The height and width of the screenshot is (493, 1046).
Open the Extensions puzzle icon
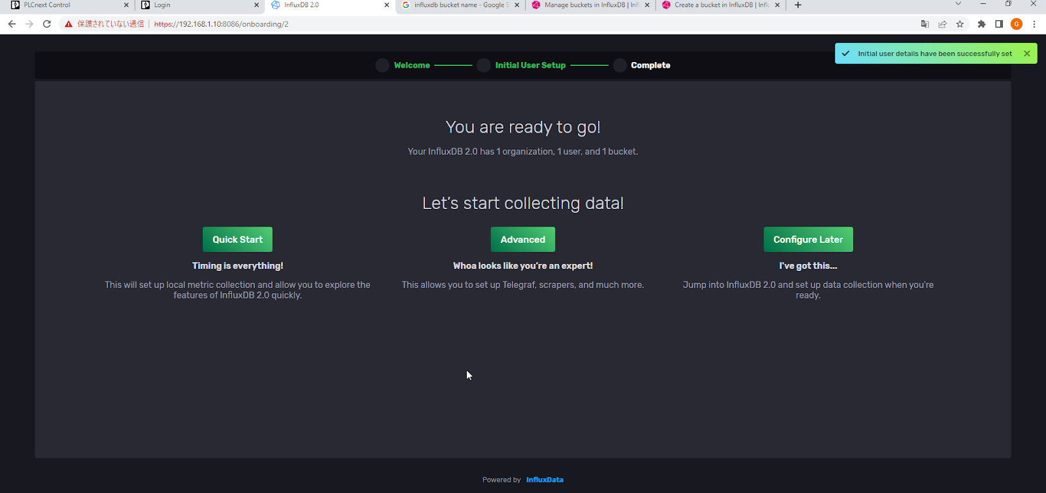coord(981,24)
